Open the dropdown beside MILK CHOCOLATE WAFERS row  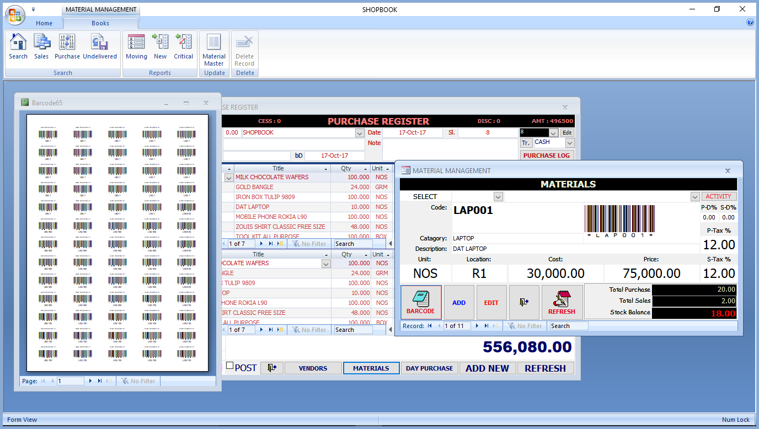[229, 178]
